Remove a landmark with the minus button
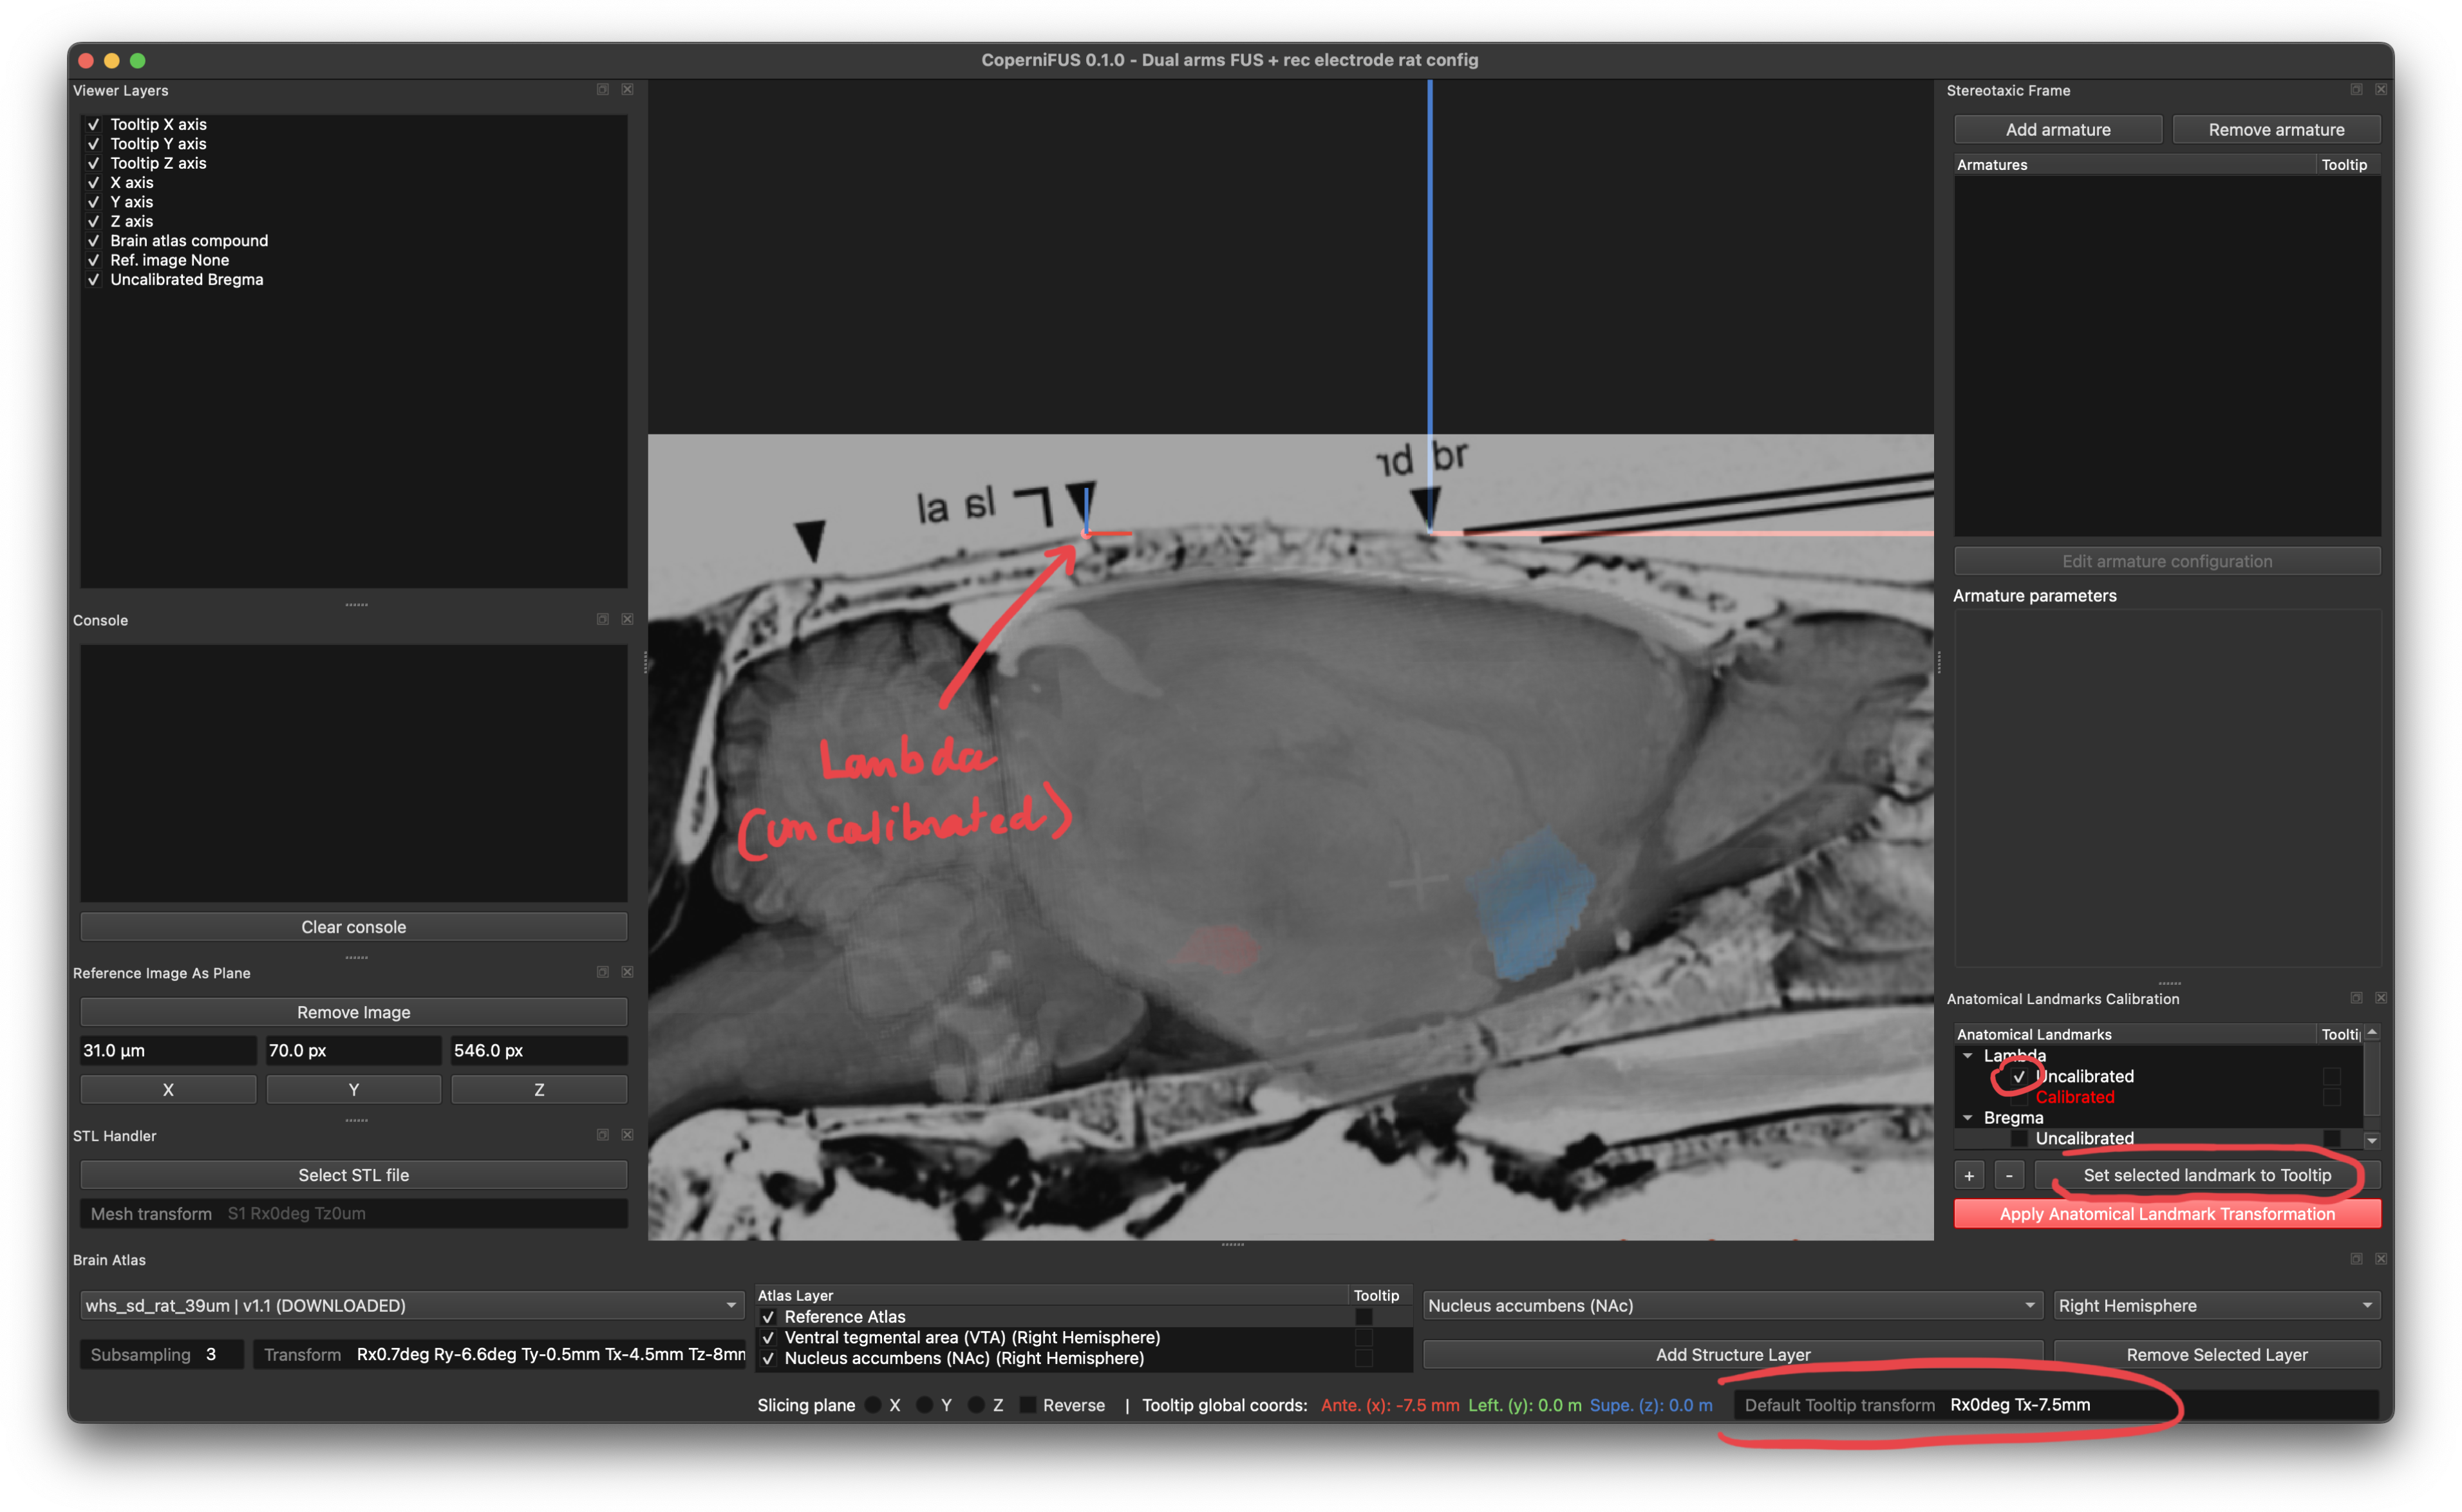The width and height of the screenshot is (2462, 1512). click(x=2009, y=1175)
